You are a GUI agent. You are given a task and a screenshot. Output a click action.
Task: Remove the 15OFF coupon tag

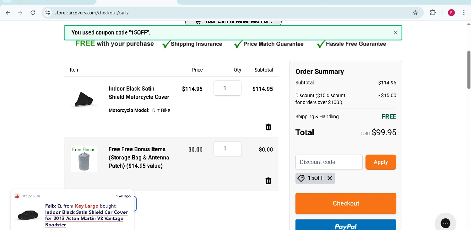click(x=330, y=178)
